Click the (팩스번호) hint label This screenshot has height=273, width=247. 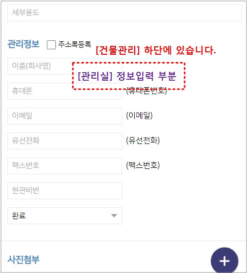click(143, 165)
